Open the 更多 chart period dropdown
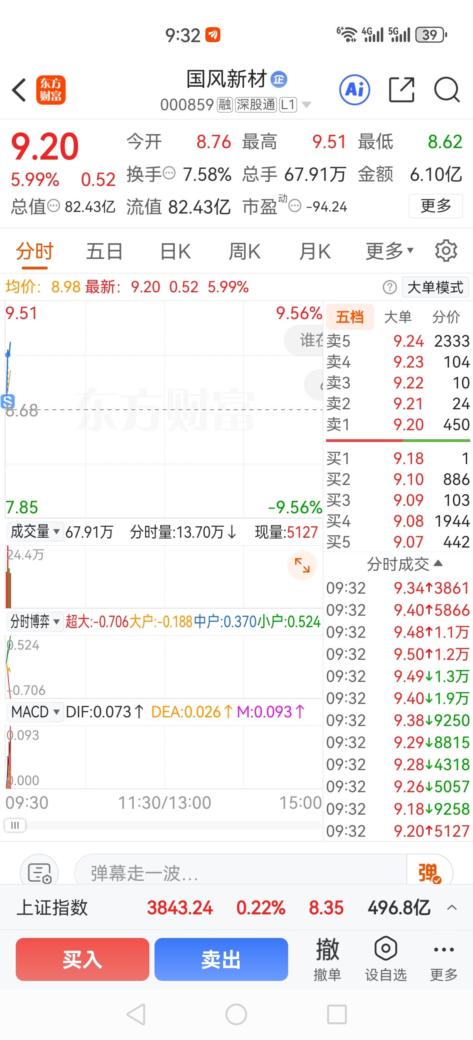This screenshot has width=473, height=1040. coord(389,251)
